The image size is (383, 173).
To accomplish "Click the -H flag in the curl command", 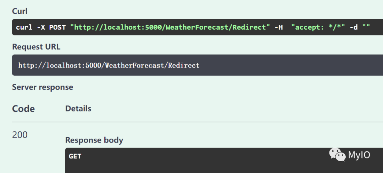I will 278,27.
